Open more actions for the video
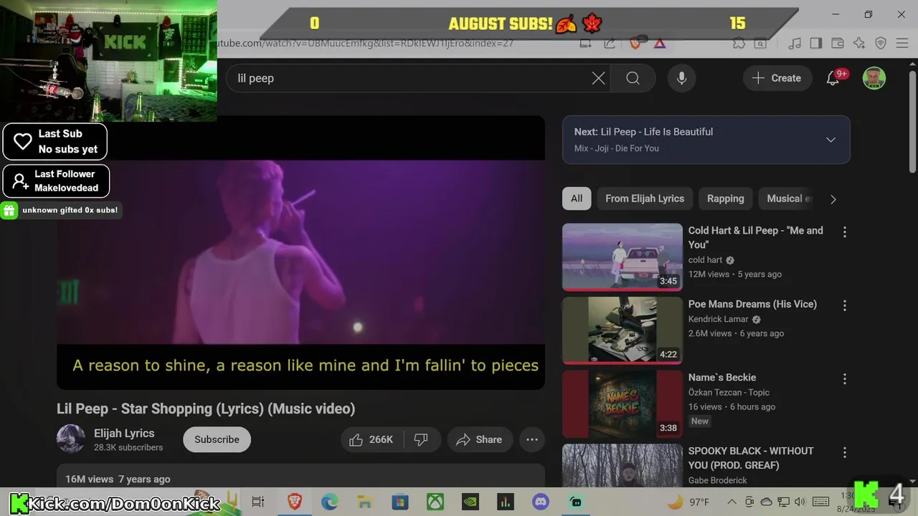 click(532, 439)
